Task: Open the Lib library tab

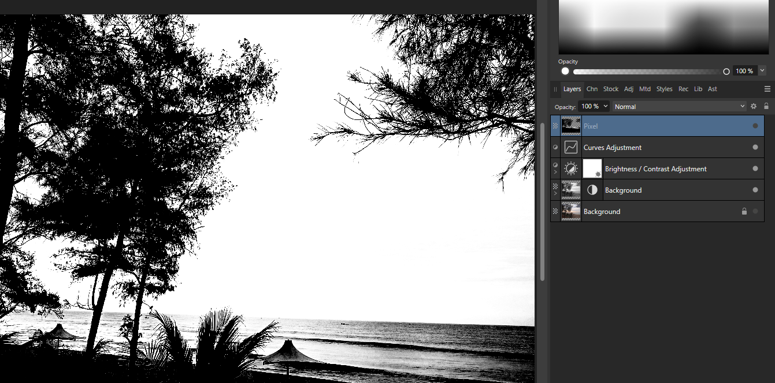Action: [x=698, y=89]
